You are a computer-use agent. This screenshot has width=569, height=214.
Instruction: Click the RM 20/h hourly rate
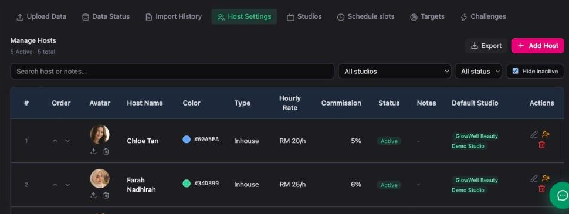coord(293,141)
